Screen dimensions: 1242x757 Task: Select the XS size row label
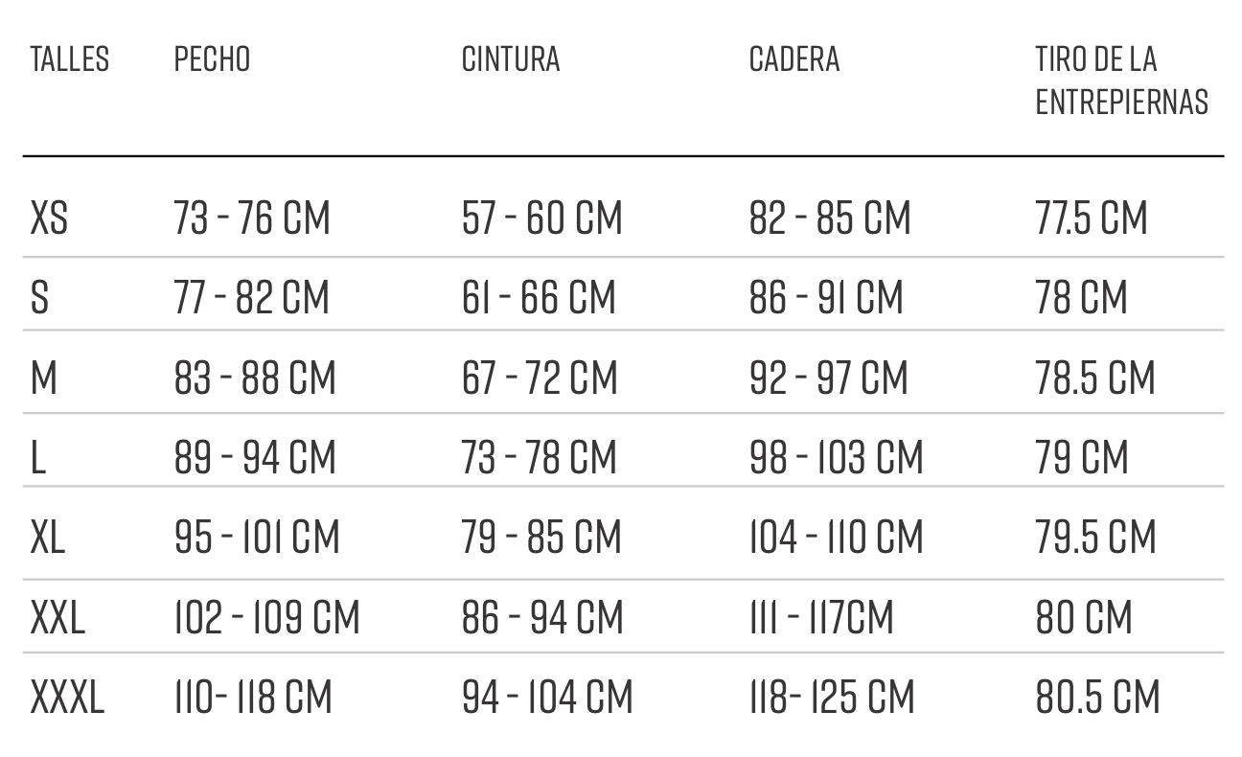click(49, 218)
